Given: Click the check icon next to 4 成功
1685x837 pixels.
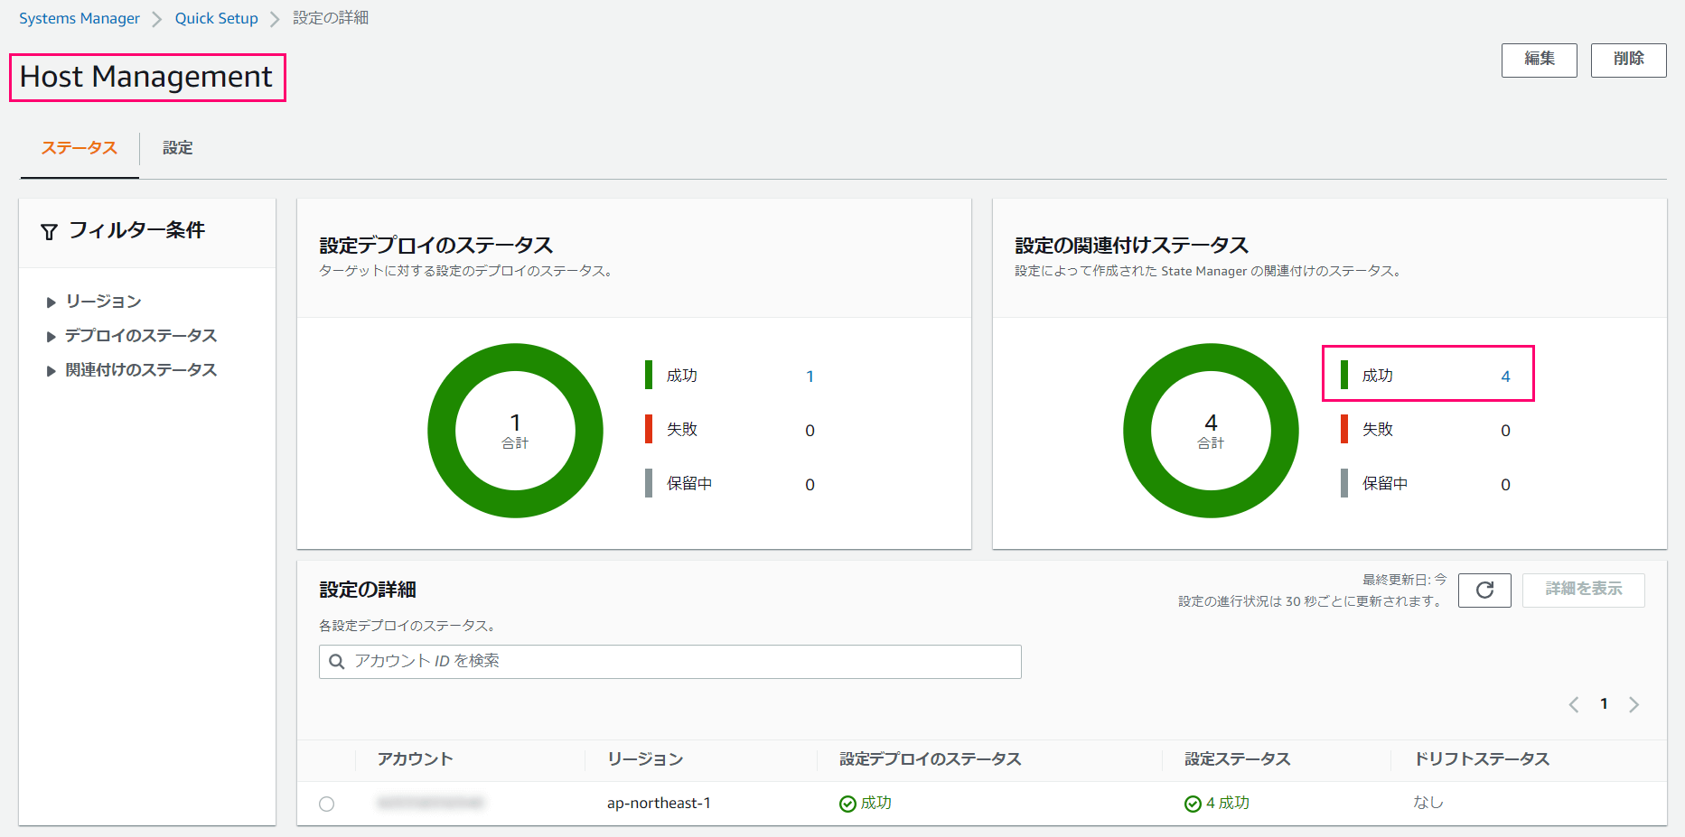Looking at the screenshot, I should [1193, 803].
